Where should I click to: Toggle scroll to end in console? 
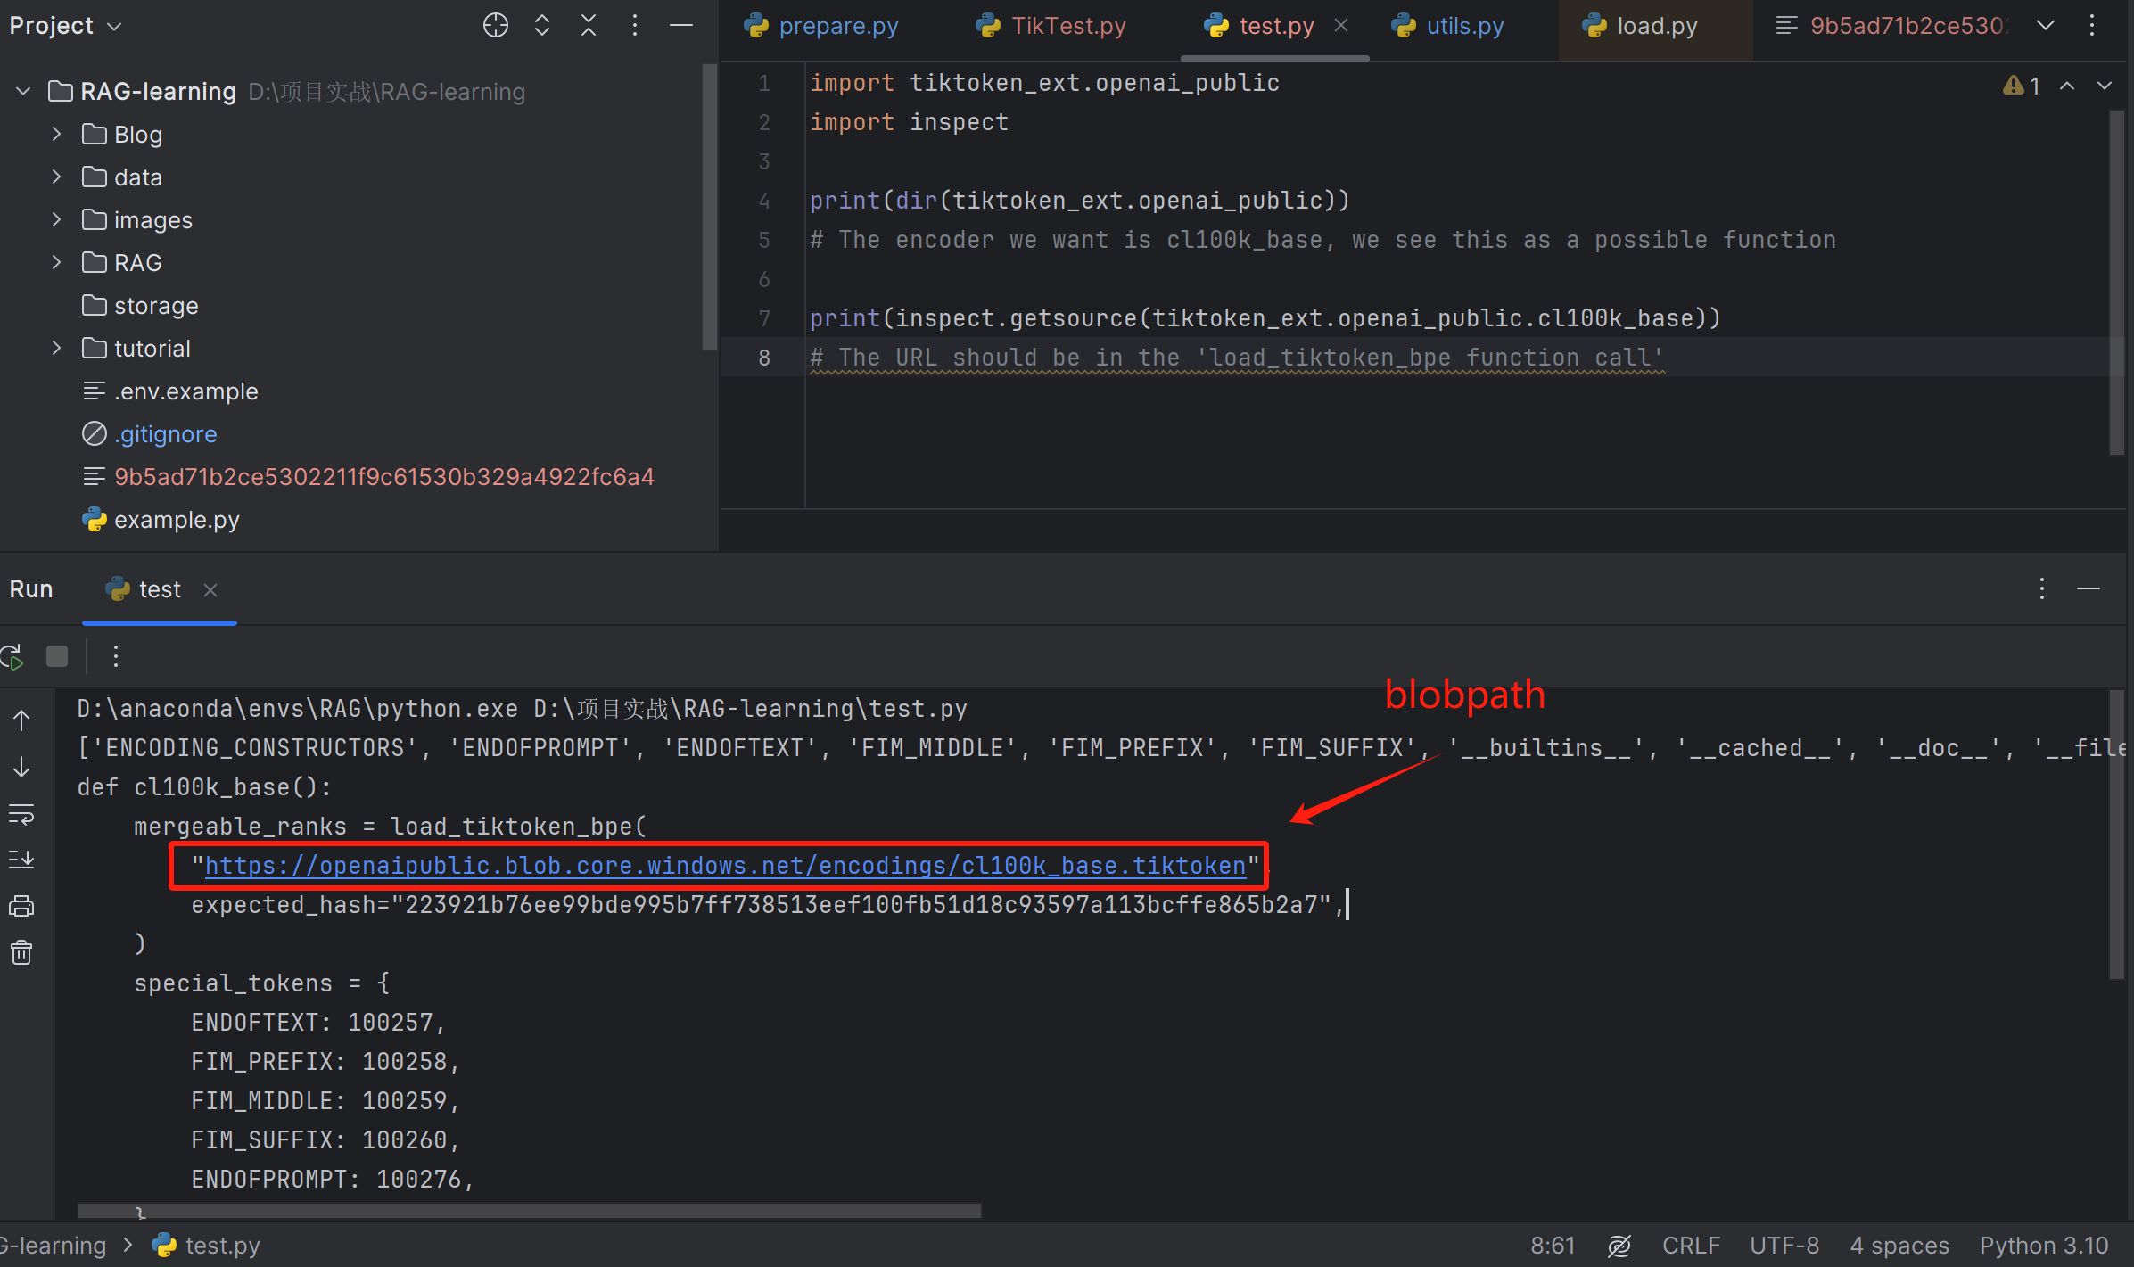tap(21, 860)
